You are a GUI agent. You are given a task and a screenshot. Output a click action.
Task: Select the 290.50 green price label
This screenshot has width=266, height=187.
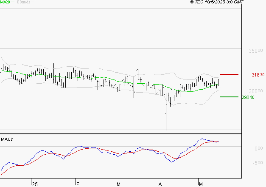coord(248,97)
